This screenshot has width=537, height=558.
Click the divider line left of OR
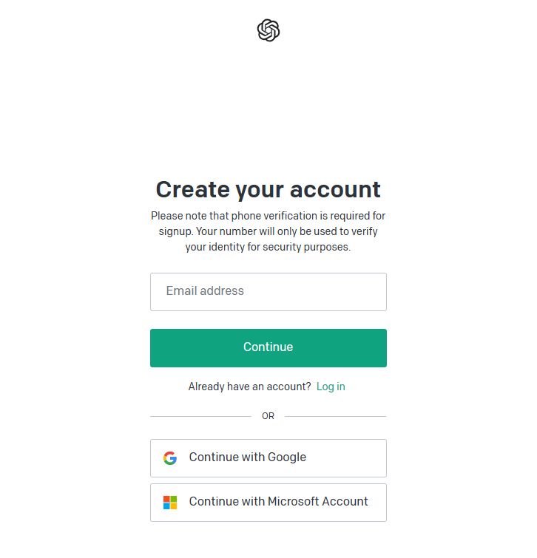pyautogui.click(x=200, y=416)
